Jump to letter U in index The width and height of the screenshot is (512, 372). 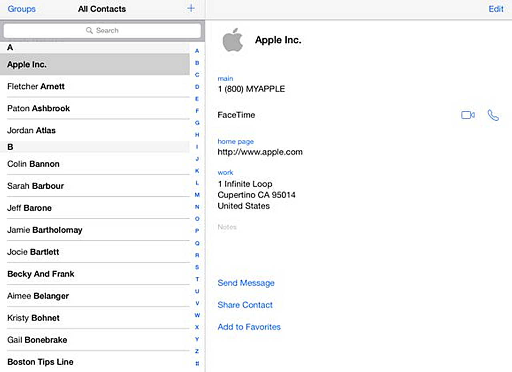197,291
